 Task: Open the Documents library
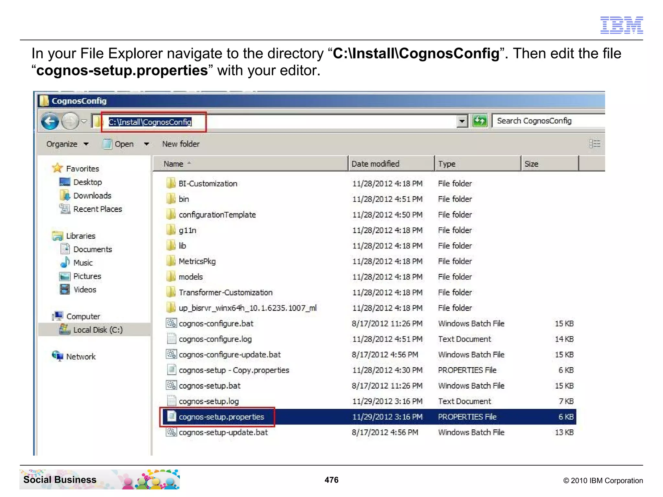point(93,249)
